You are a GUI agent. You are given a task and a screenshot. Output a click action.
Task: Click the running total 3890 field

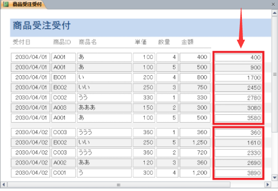(x=238, y=173)
